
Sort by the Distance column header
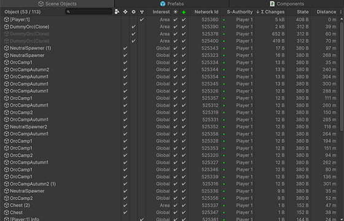(x=326, y=12)
